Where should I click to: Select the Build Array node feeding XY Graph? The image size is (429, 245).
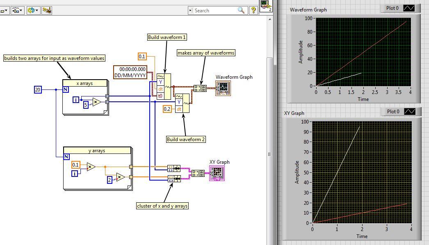[x=198, y=173]
